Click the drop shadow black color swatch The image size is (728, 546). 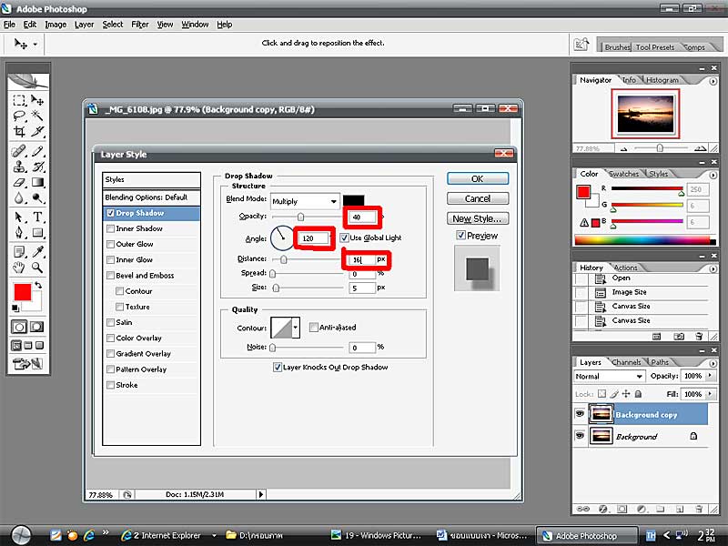point(353,200)
